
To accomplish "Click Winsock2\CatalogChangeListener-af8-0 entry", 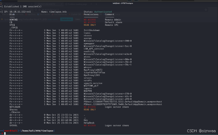I will point(108,99).
